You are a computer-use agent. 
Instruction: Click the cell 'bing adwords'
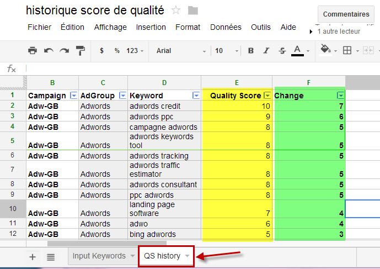click(x=164, y=234)
